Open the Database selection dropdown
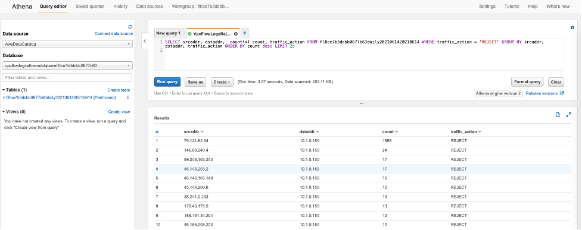 pyautogui.click(x=67, y=65)
